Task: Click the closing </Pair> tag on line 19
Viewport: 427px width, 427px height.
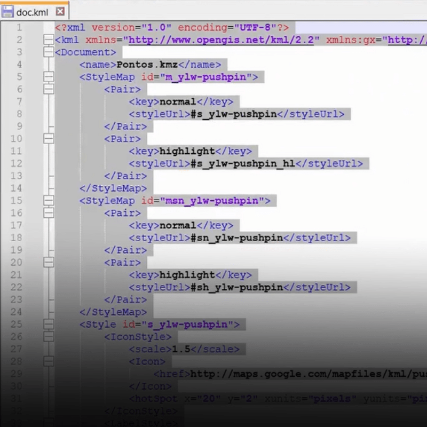Action: [x=125, y=250]
